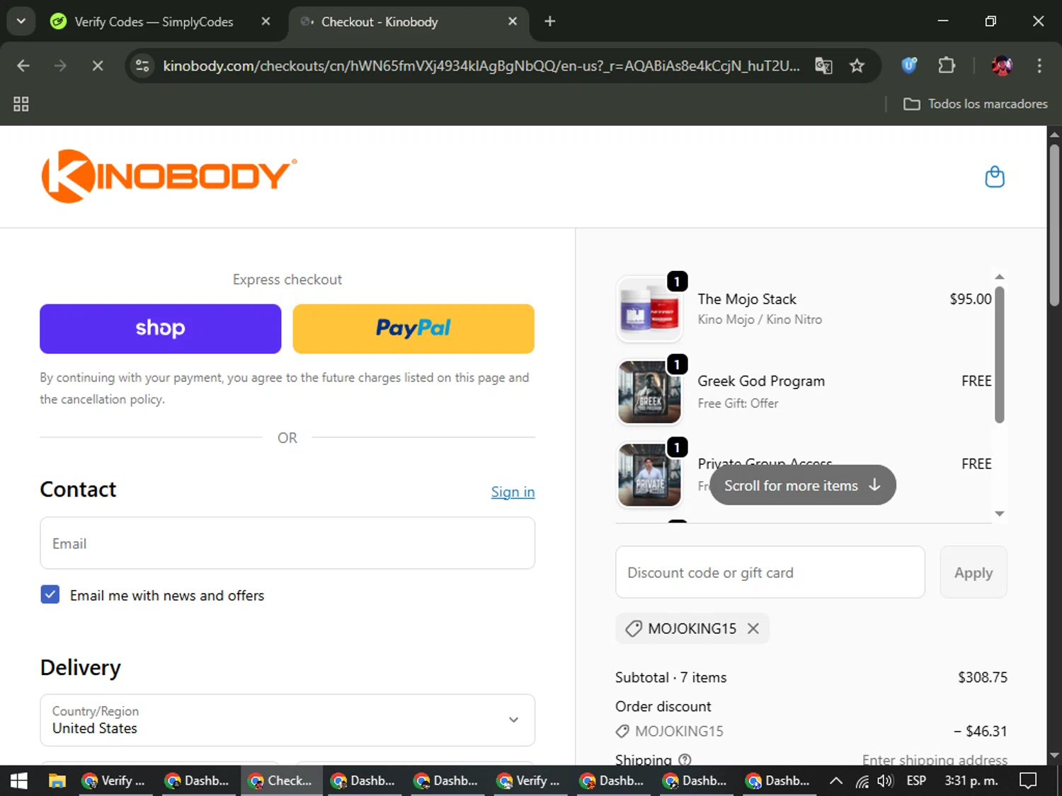Image resolution: width=1062 pixels, height=796 pixels.
Task: Click the order list scroll-up arrow
Action: click(1000, 277)
